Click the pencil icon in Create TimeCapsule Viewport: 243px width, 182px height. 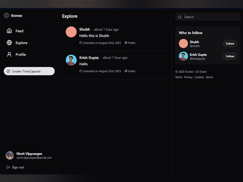click(x=9, y=71)
